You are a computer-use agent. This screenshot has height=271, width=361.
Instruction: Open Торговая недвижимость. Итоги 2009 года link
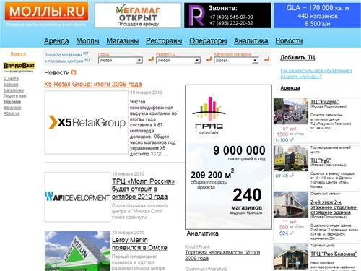(x=222, y=255)
